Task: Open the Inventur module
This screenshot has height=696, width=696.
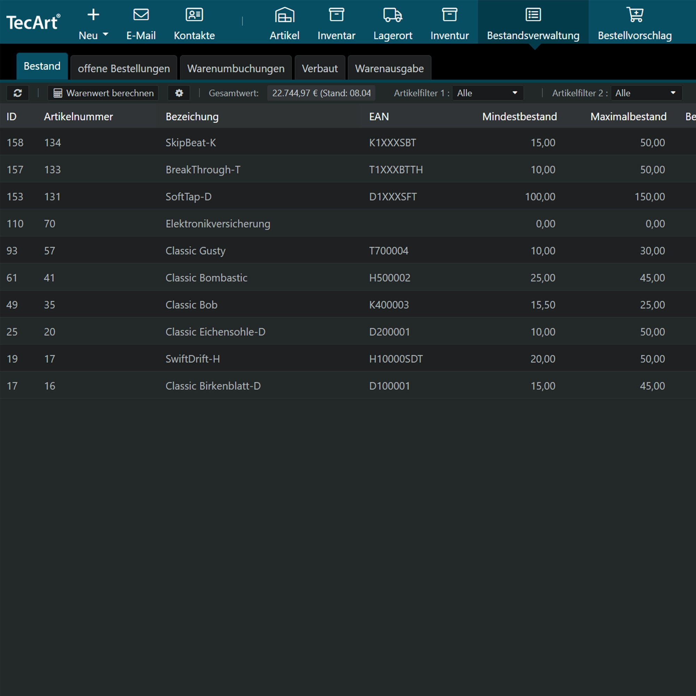Action: point(450,24)
